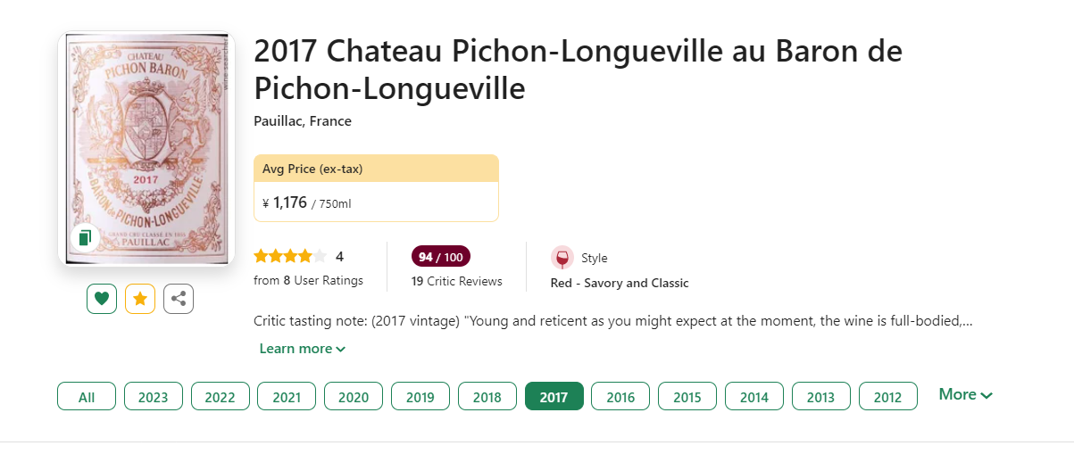Click the heart favorite icon button
1074x454 pixels.
point(102,299)
